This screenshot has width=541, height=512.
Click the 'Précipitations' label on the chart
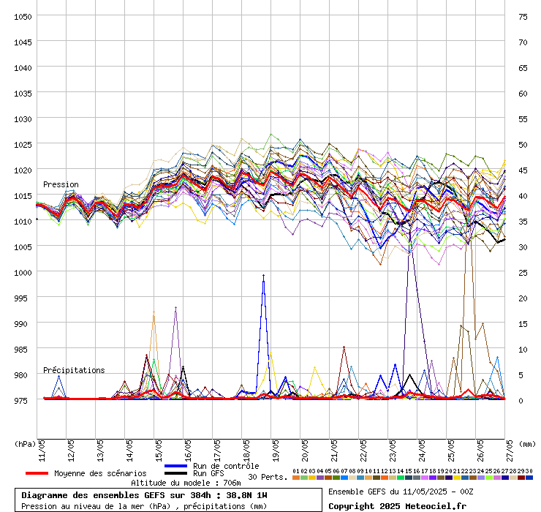click(74, 370)
